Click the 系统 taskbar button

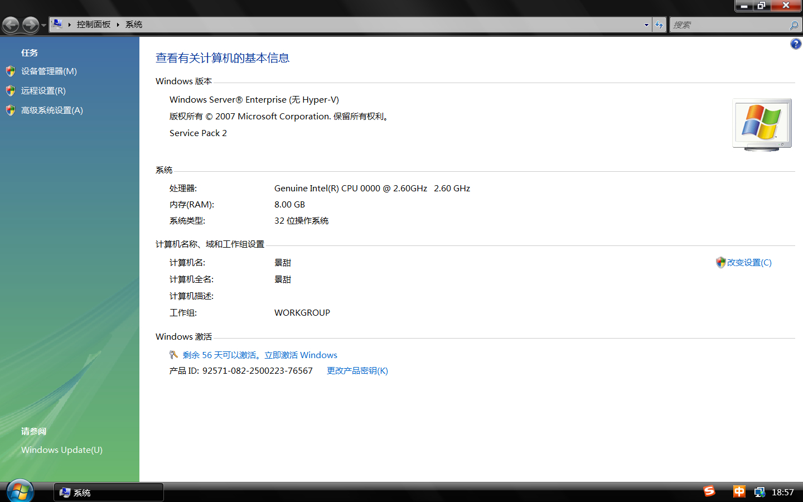point(109,493)
